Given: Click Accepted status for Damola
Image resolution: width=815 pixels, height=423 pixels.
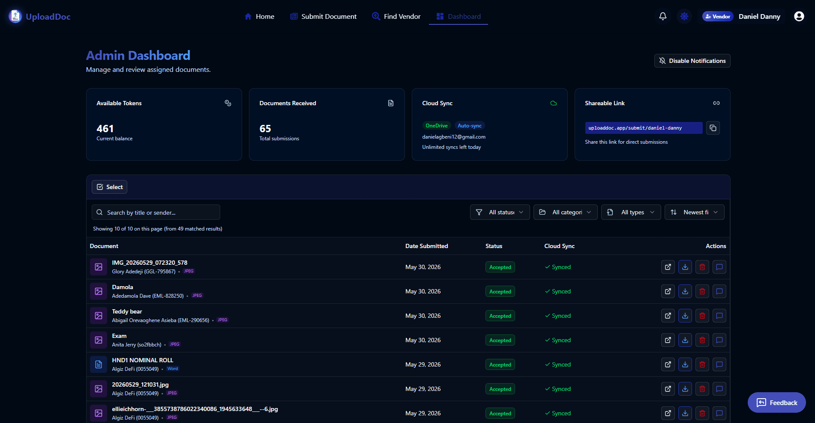Looking at the screenshot, I should click(x=500, y=291).
